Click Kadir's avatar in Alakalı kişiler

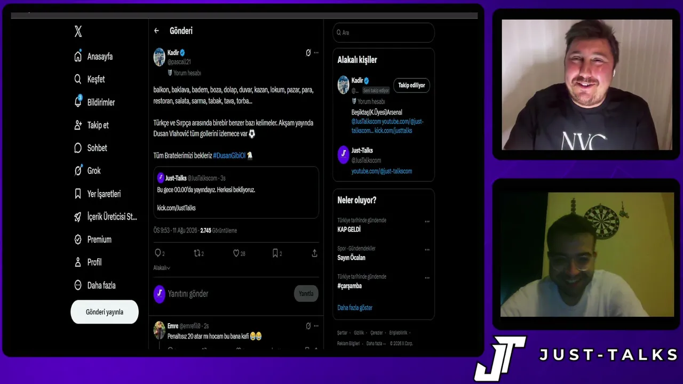343,85
